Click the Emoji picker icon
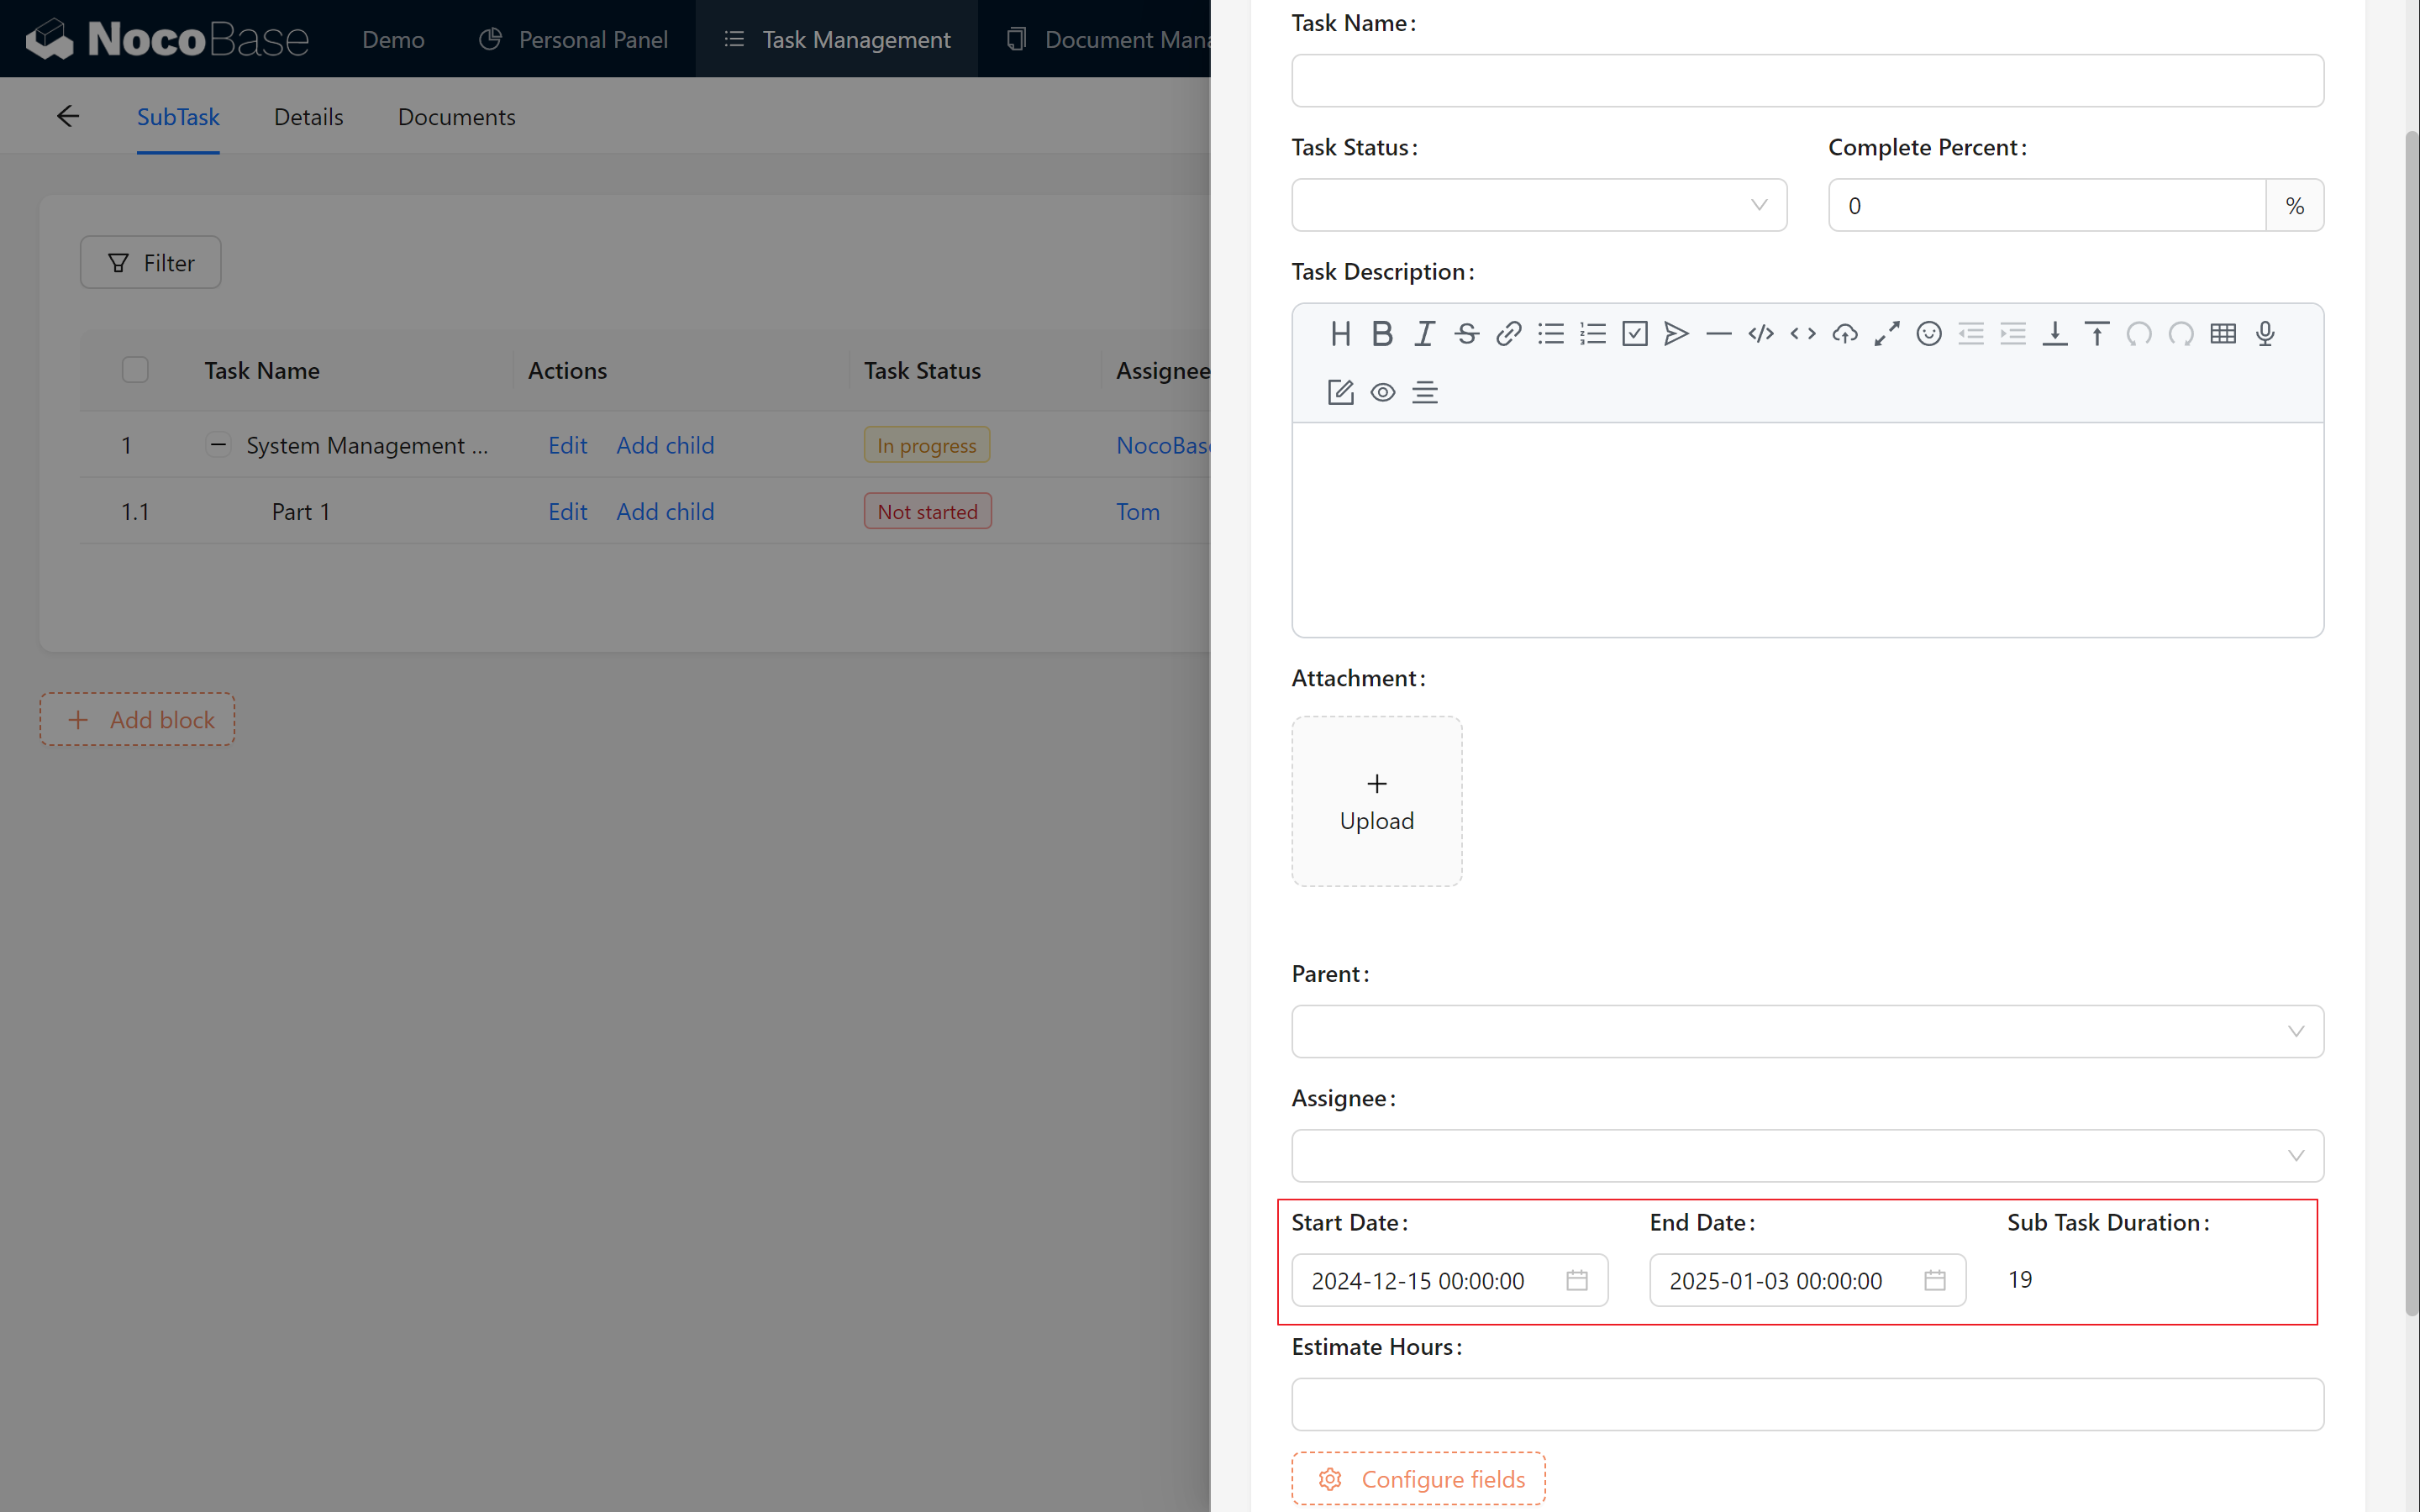This screenshot has width=2420, height=1512. (x=1928, y=333)
